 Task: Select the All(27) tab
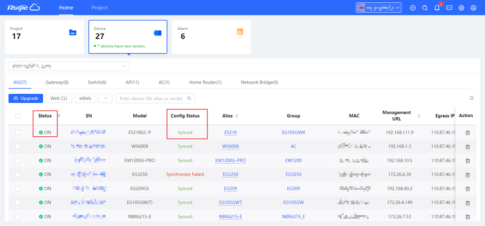point(20,82)
